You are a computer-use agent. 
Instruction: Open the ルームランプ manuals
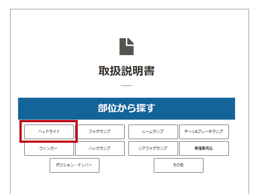click(153, 132)
